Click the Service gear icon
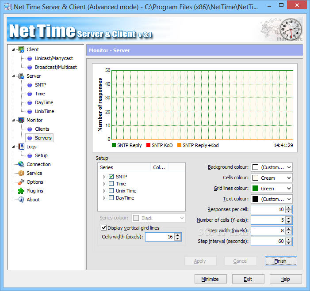Screen dimensions: 310x291 click(x=21, y=173)
